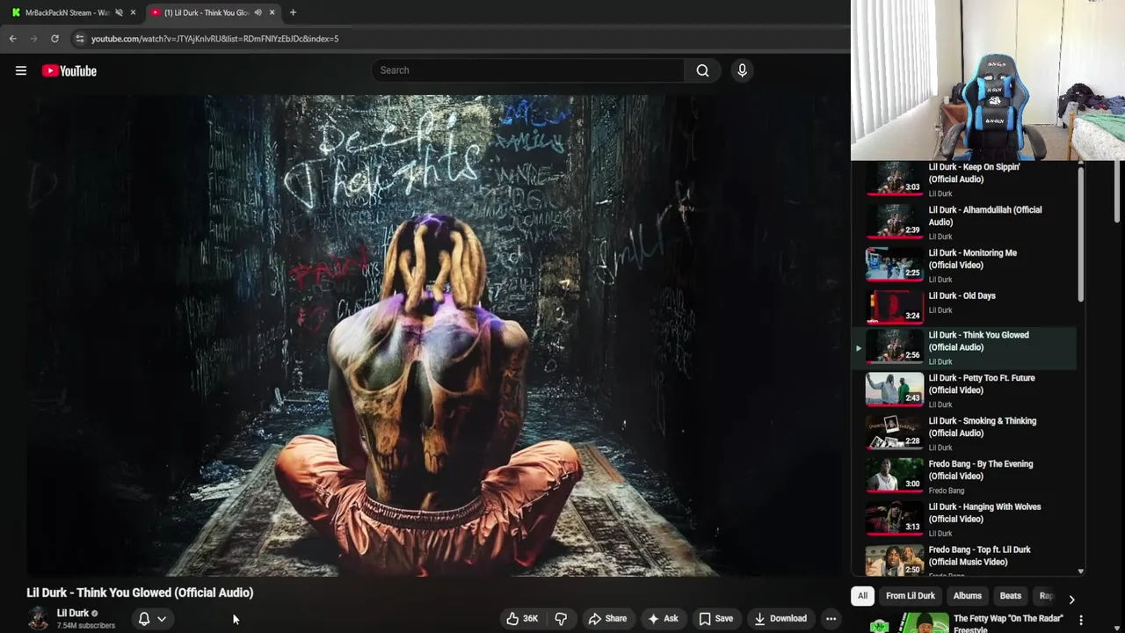Play Fredo Bang - Top ft. Lil Durk
1125x633 pixels.
(x=965, y=559)
